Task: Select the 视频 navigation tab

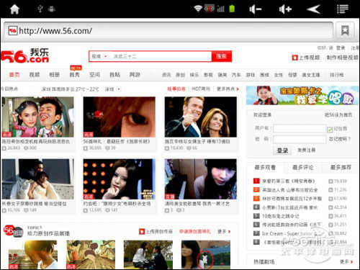Action: tap(35, 75)
